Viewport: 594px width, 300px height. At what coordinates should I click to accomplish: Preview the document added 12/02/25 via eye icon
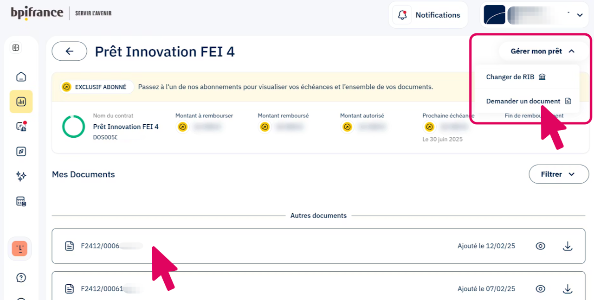pyautogui.click(x=540, y=246)
